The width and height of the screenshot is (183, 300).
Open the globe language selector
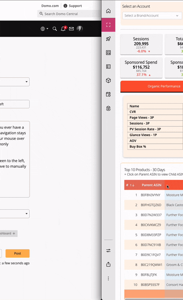point(44,29)
